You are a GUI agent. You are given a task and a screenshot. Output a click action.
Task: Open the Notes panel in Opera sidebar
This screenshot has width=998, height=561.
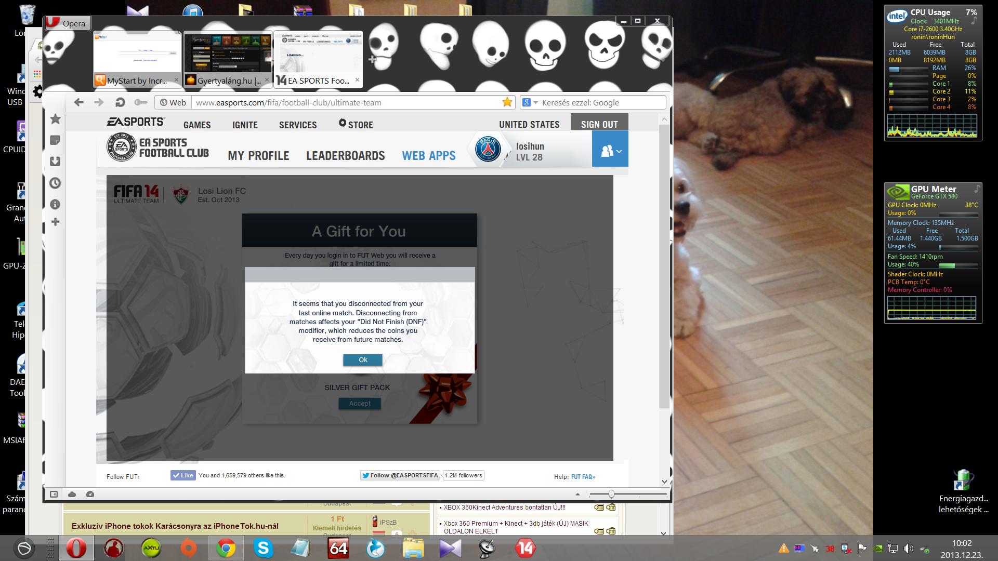pos(55,140)
